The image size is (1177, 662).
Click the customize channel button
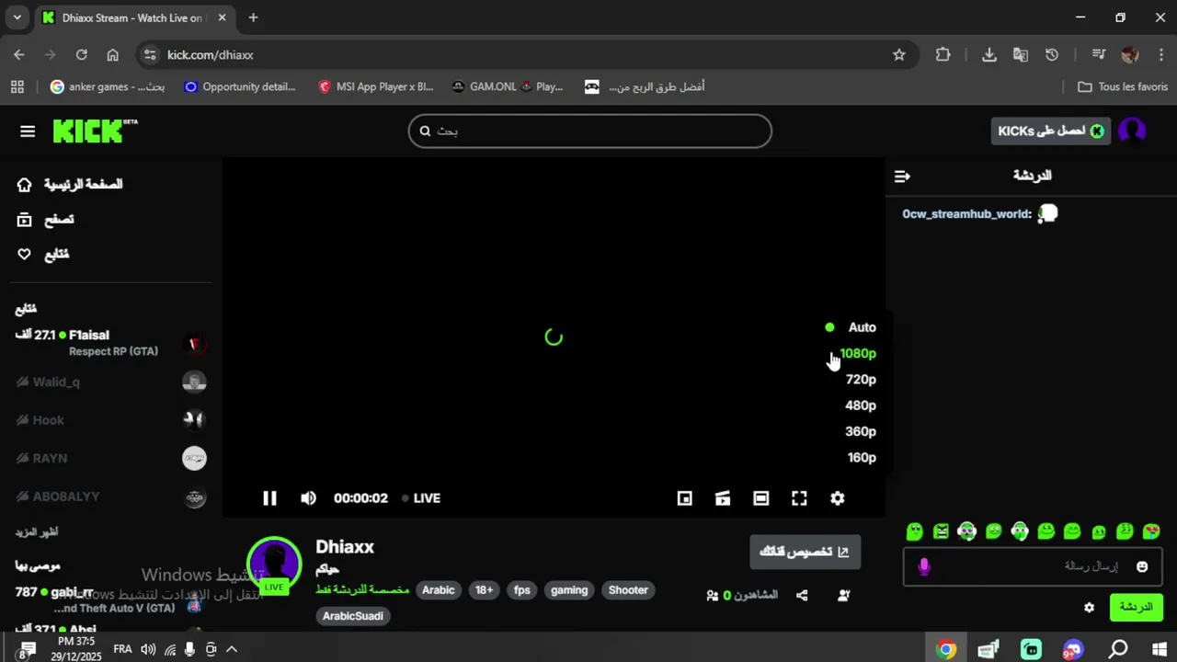coord(805,552)
